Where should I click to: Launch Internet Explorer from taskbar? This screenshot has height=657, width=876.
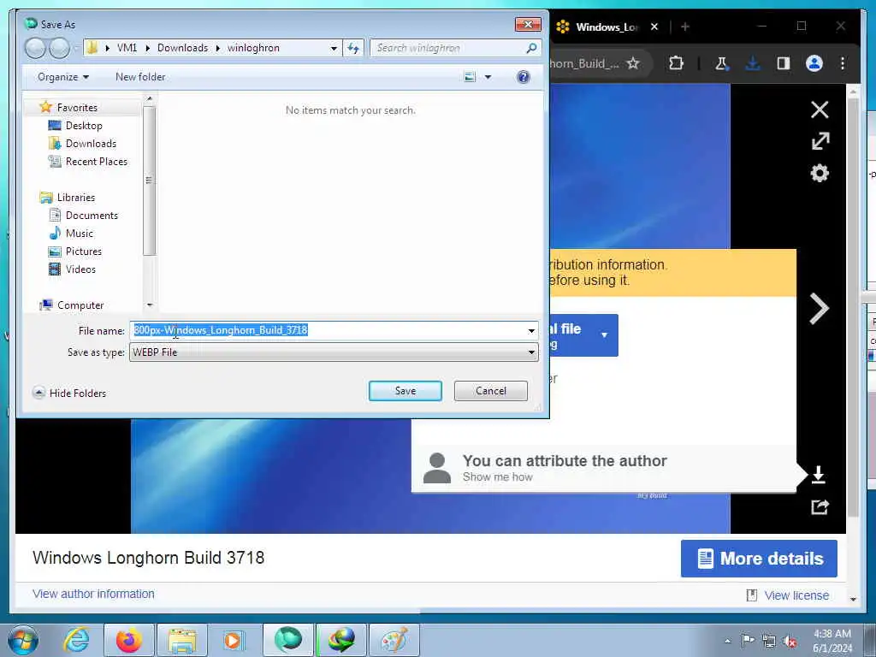pyautogui.click(x=76, y=640)
